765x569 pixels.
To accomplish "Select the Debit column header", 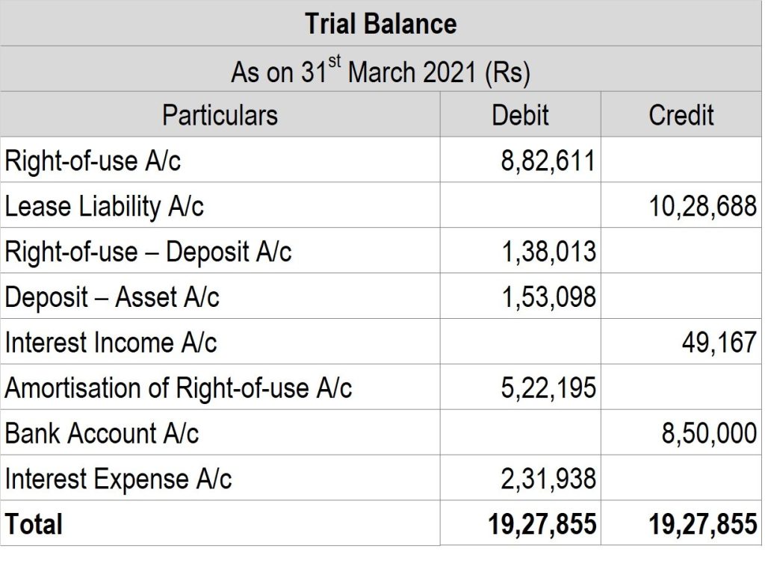I will coord(520,115).
